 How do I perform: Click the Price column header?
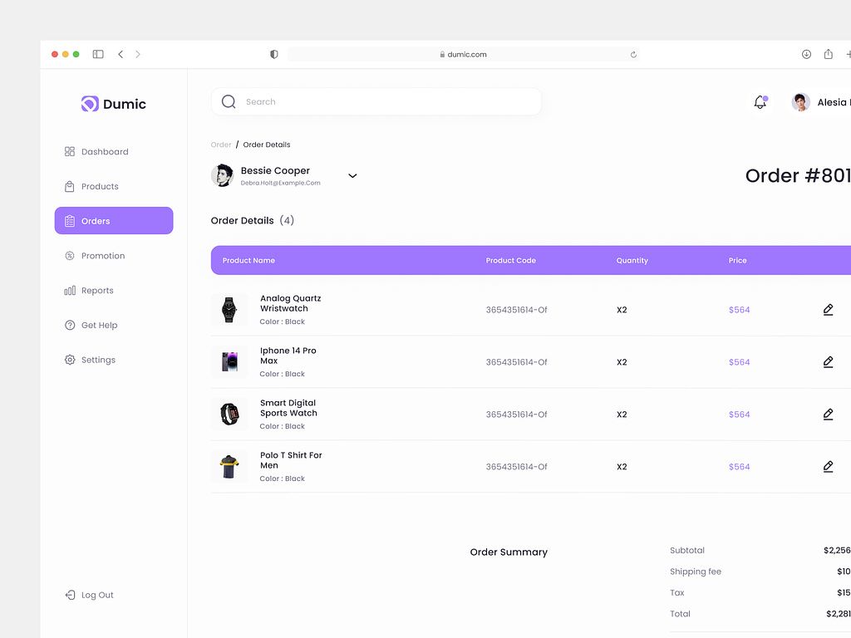(x=738, y=260)
